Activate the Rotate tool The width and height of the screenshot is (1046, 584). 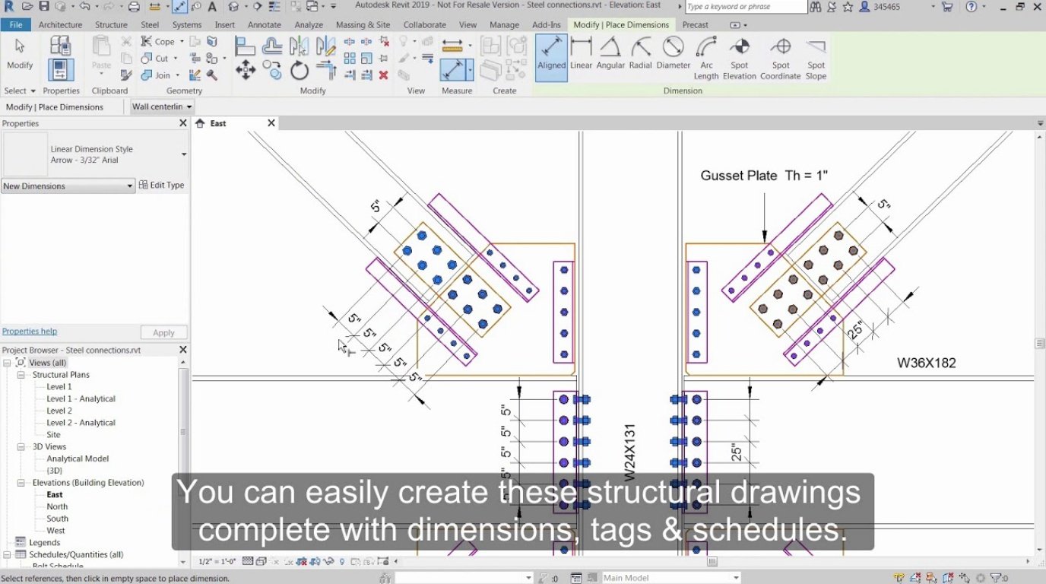click(x=300, y=71)
